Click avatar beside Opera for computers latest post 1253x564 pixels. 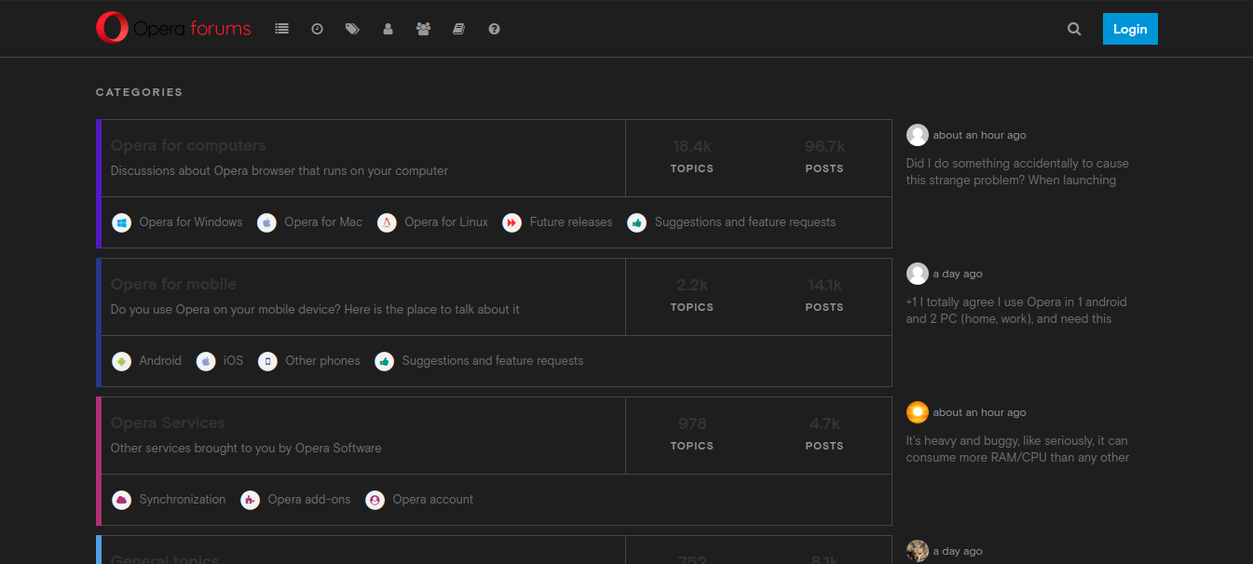[x=918, y=135]
